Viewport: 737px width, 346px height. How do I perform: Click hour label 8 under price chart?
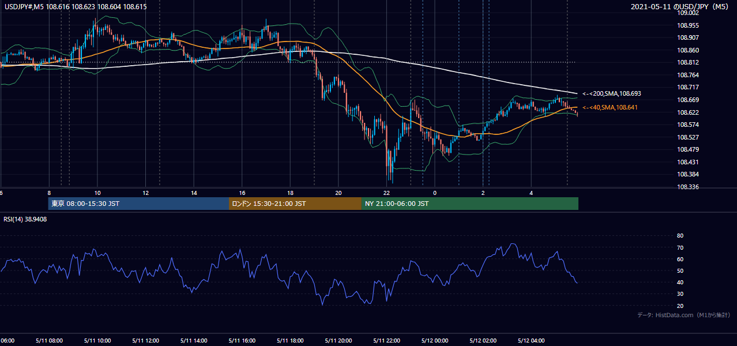tap(49, 193)
